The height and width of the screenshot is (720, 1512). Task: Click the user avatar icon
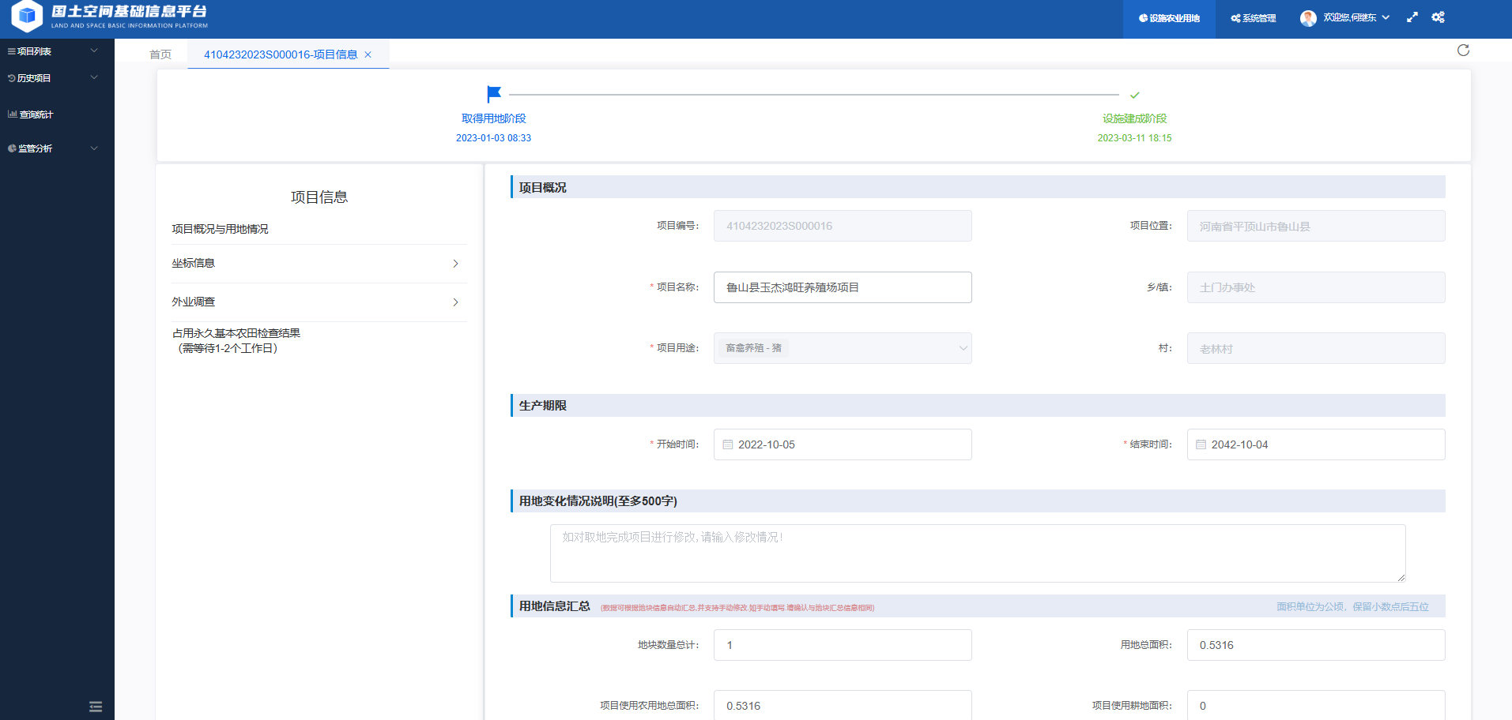(1308, 18)
